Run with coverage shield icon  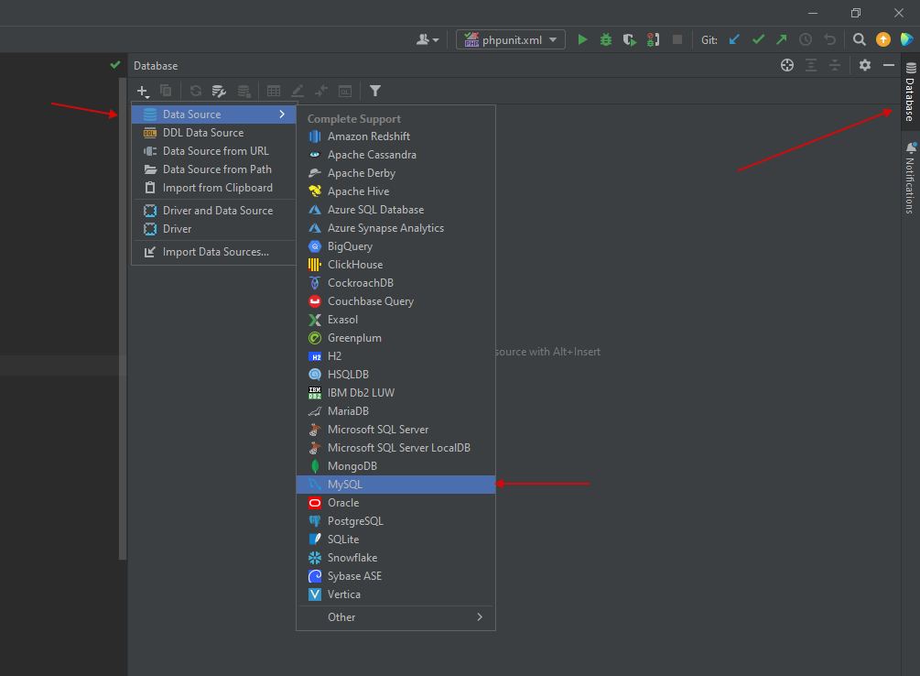click(x=630, y=39)
